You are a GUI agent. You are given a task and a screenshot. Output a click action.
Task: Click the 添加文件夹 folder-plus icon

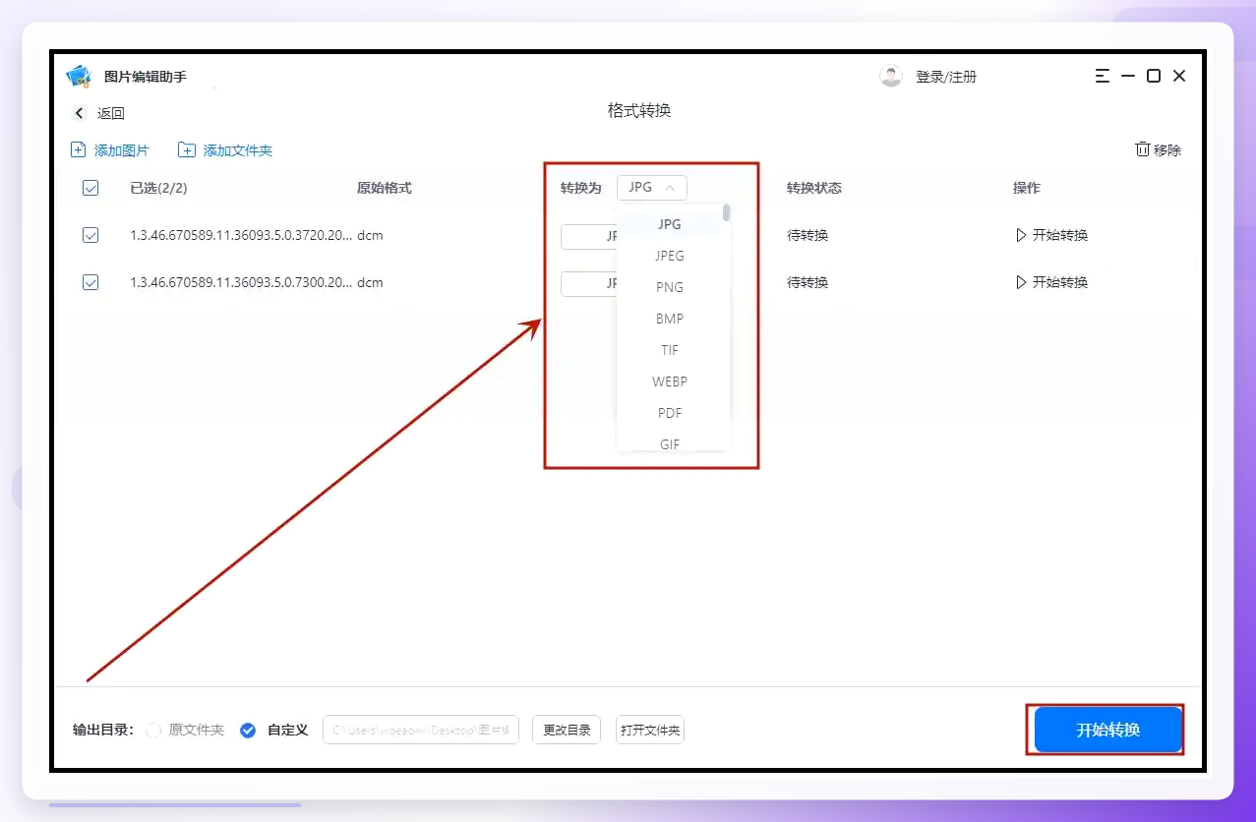[x=187, y=150]
